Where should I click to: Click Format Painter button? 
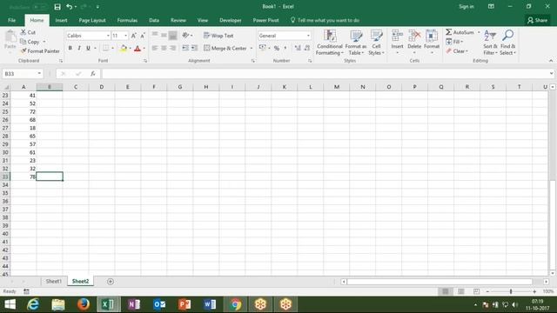click(x=40, y=51)
